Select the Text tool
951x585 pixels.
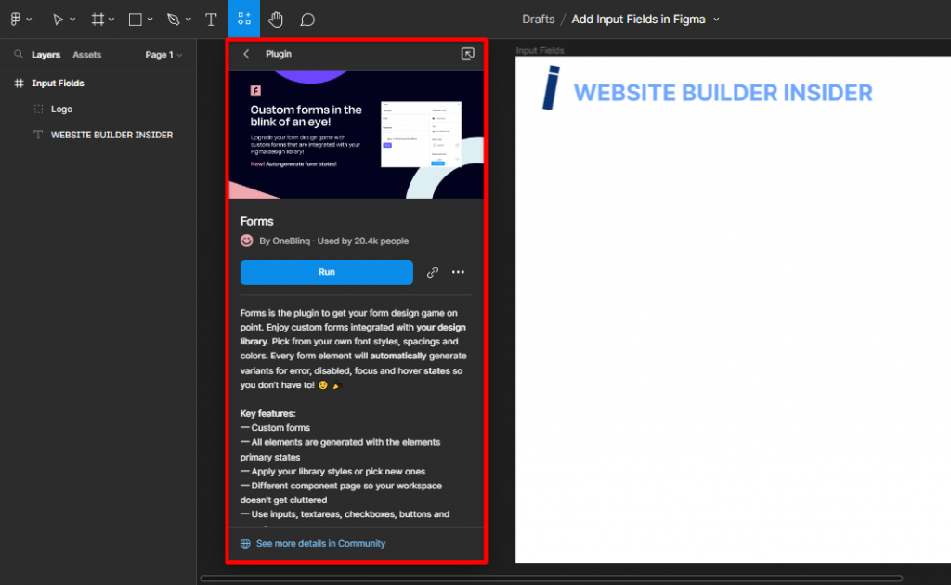211,19
